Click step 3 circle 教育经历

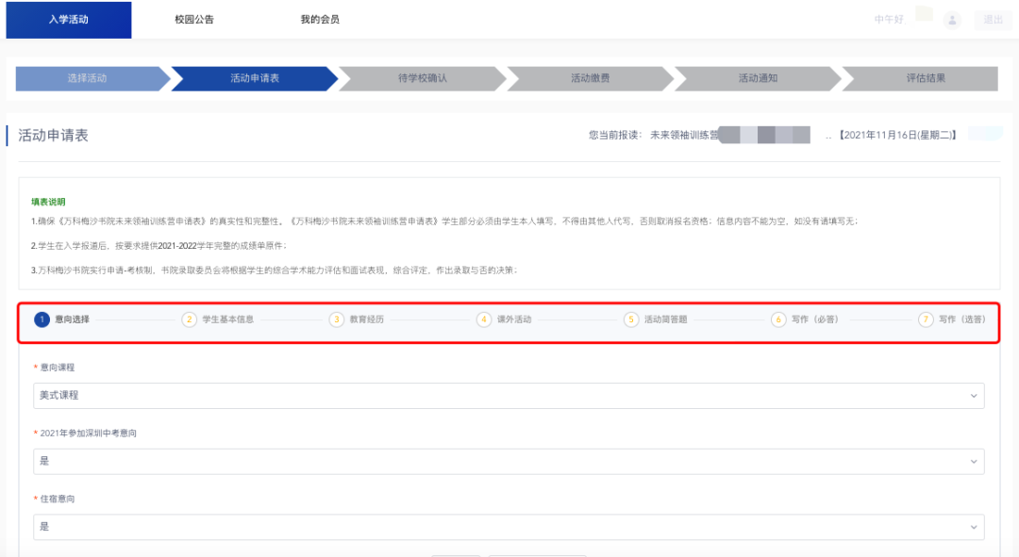click(337, 319)
